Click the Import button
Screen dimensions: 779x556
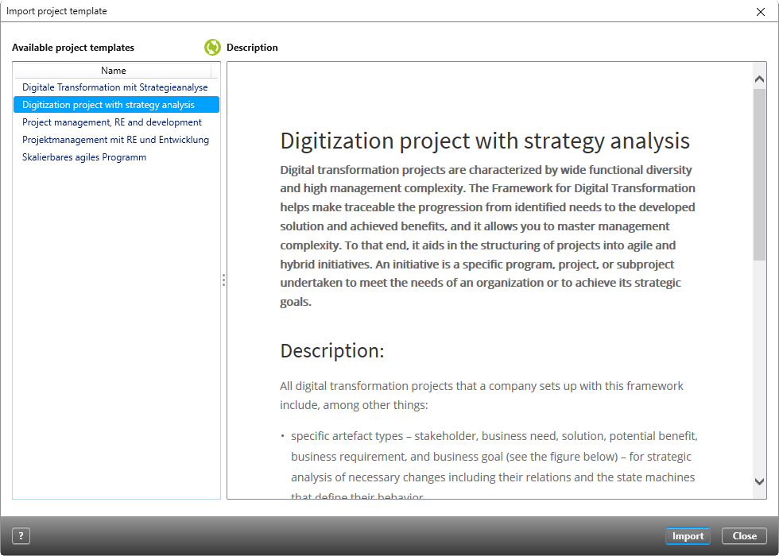point(687,535)
